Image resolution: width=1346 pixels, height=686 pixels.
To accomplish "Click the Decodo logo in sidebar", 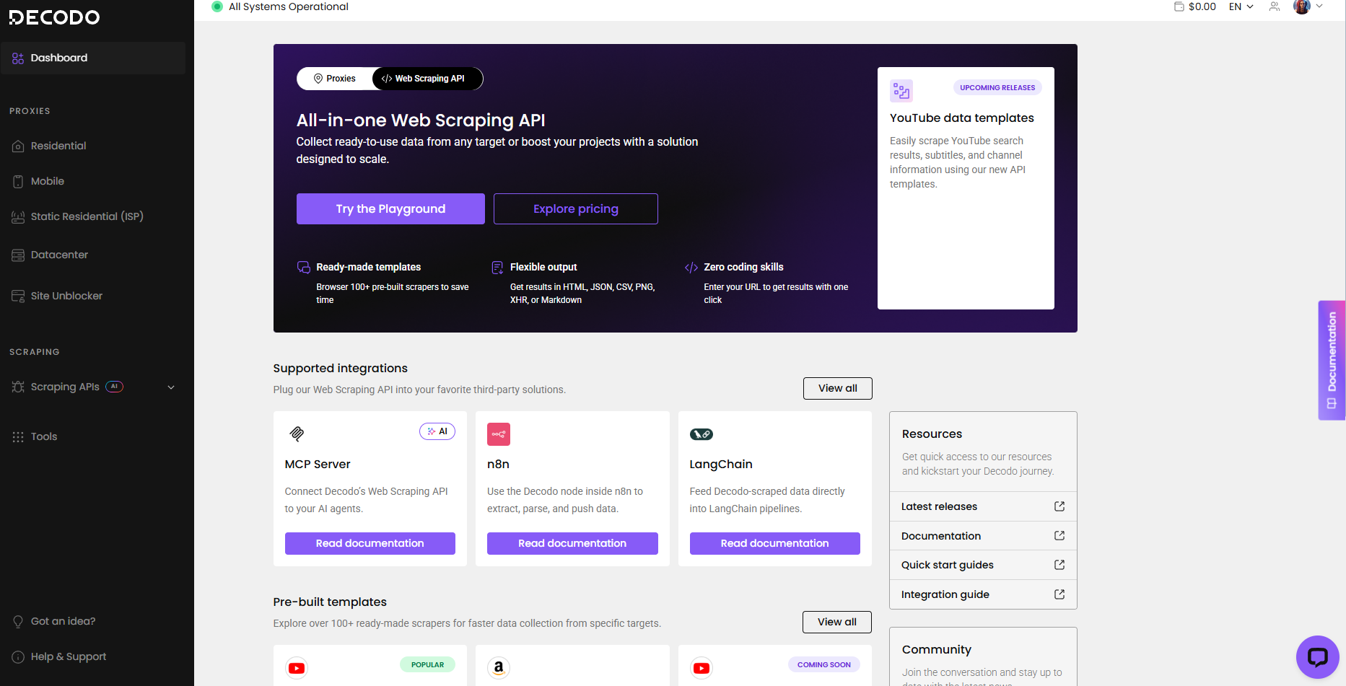I will [55, 17].
